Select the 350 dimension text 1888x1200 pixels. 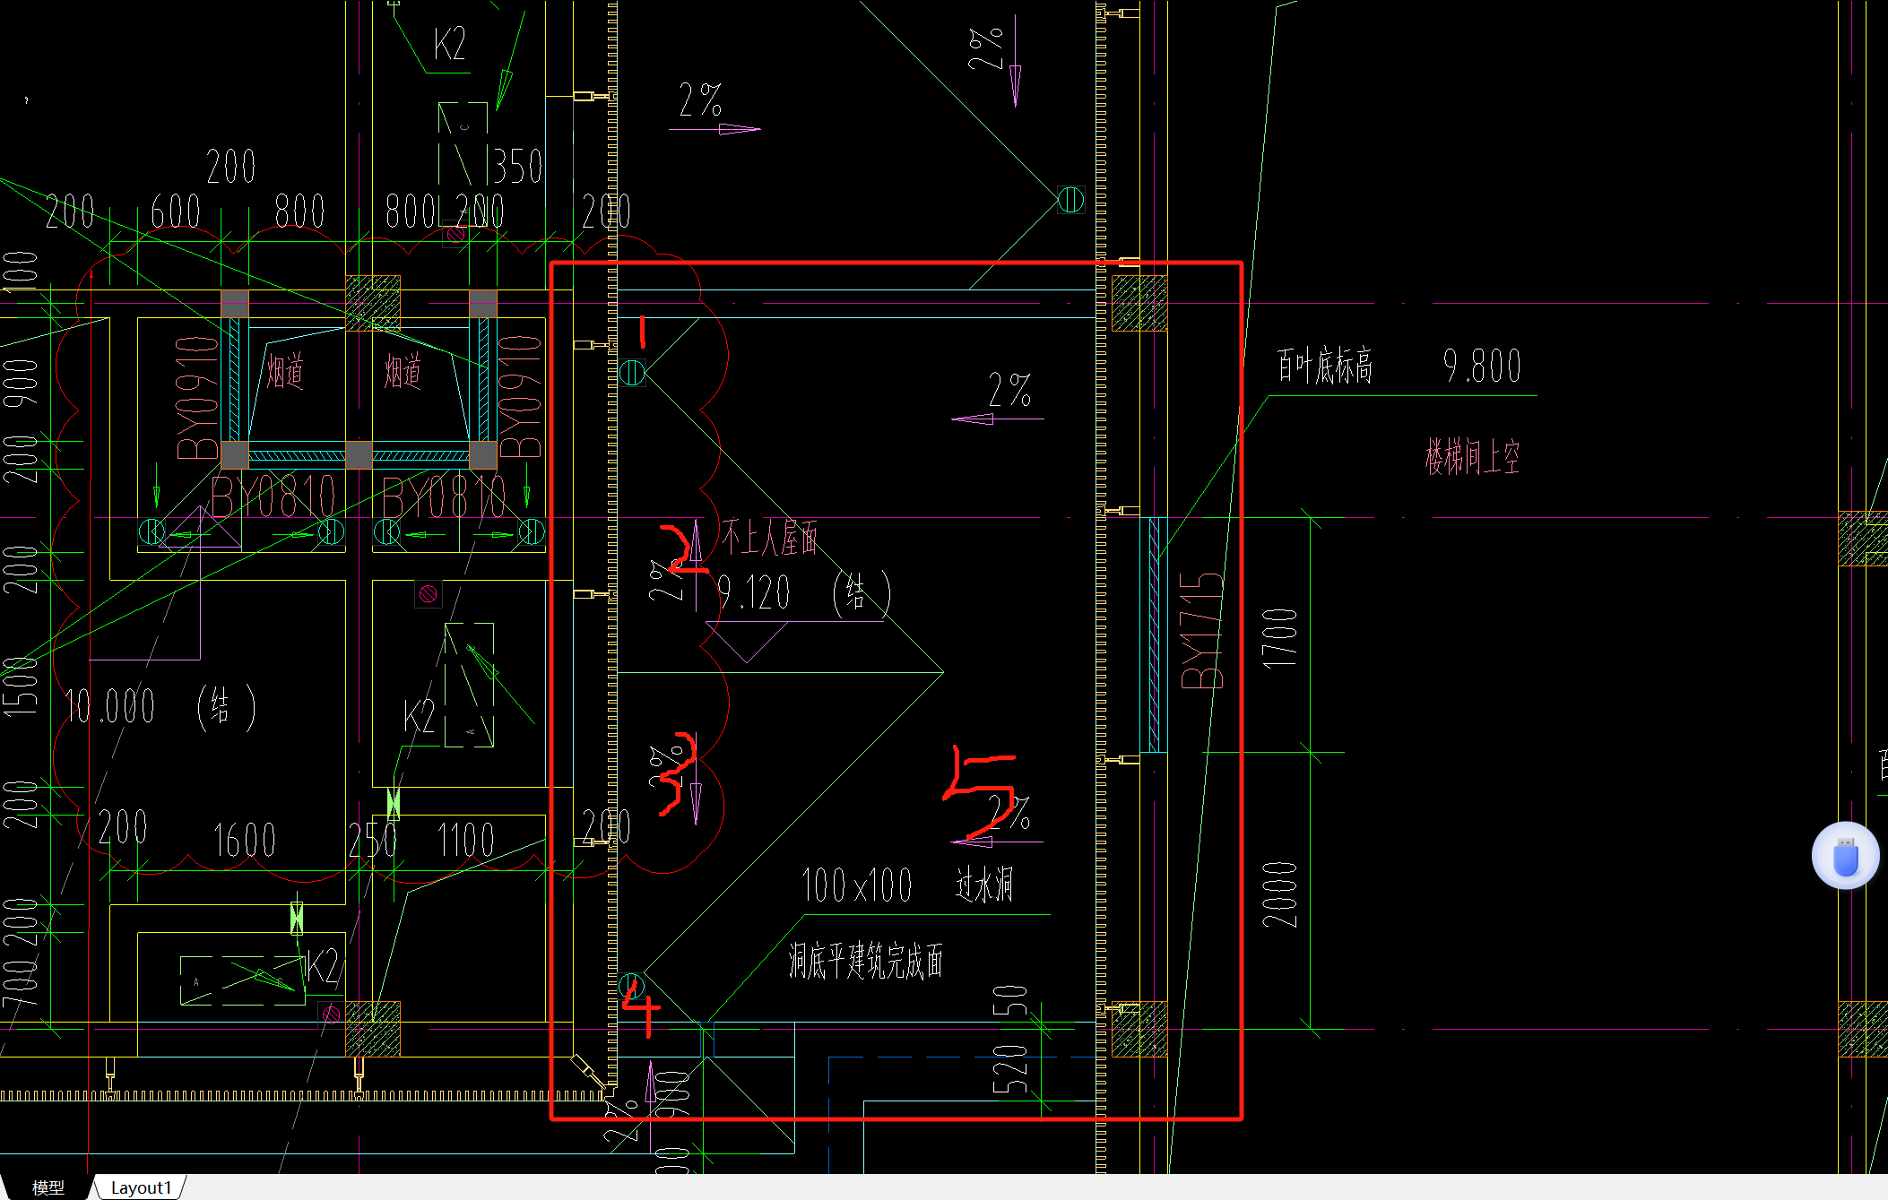click(x=517, y=167)
